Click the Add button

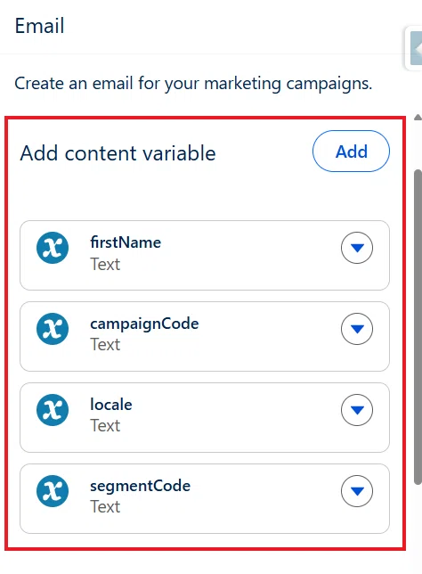click(x=351, y=152)
